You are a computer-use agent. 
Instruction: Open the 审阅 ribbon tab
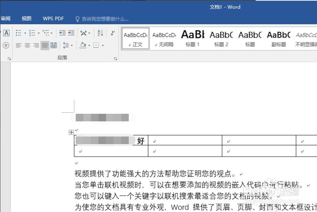click(x=5, y=19)
